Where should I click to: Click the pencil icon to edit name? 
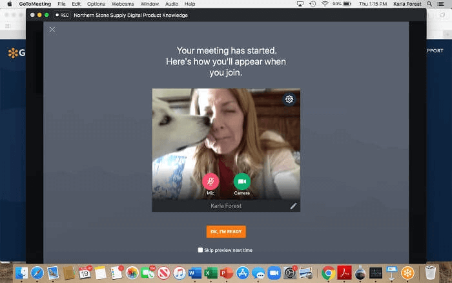293,205
